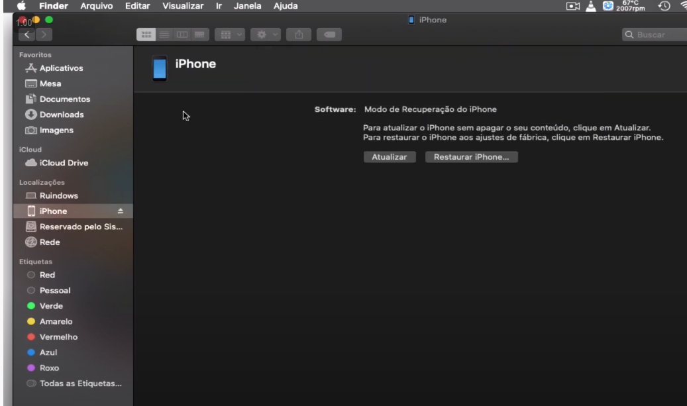Open Downloads folder in sidebar

(64, 115)
